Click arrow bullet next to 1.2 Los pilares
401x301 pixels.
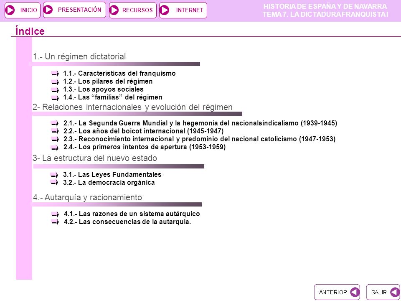click(55, 82)
